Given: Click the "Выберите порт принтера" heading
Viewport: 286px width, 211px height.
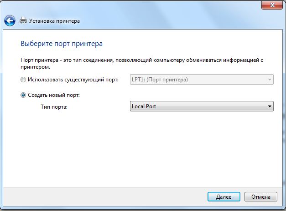Looking at the screenshot, I should coord(62,44).
